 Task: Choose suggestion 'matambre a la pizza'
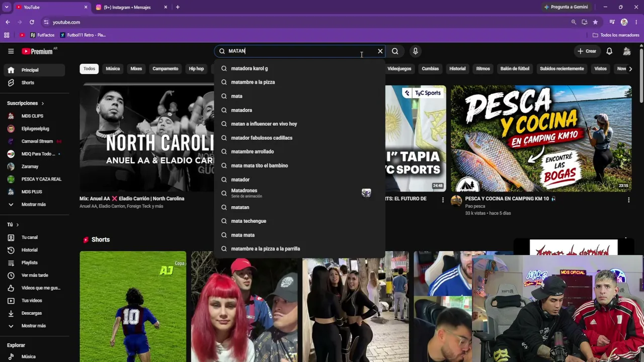pos(299,82)
